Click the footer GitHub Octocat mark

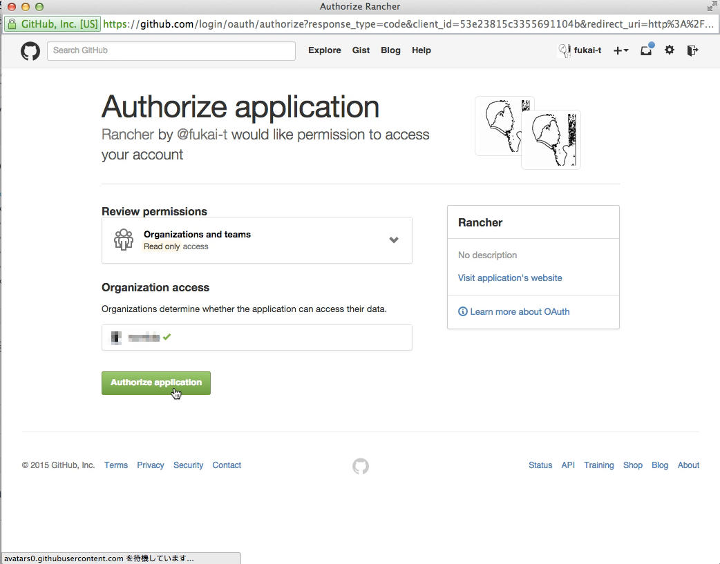point(361,466)
